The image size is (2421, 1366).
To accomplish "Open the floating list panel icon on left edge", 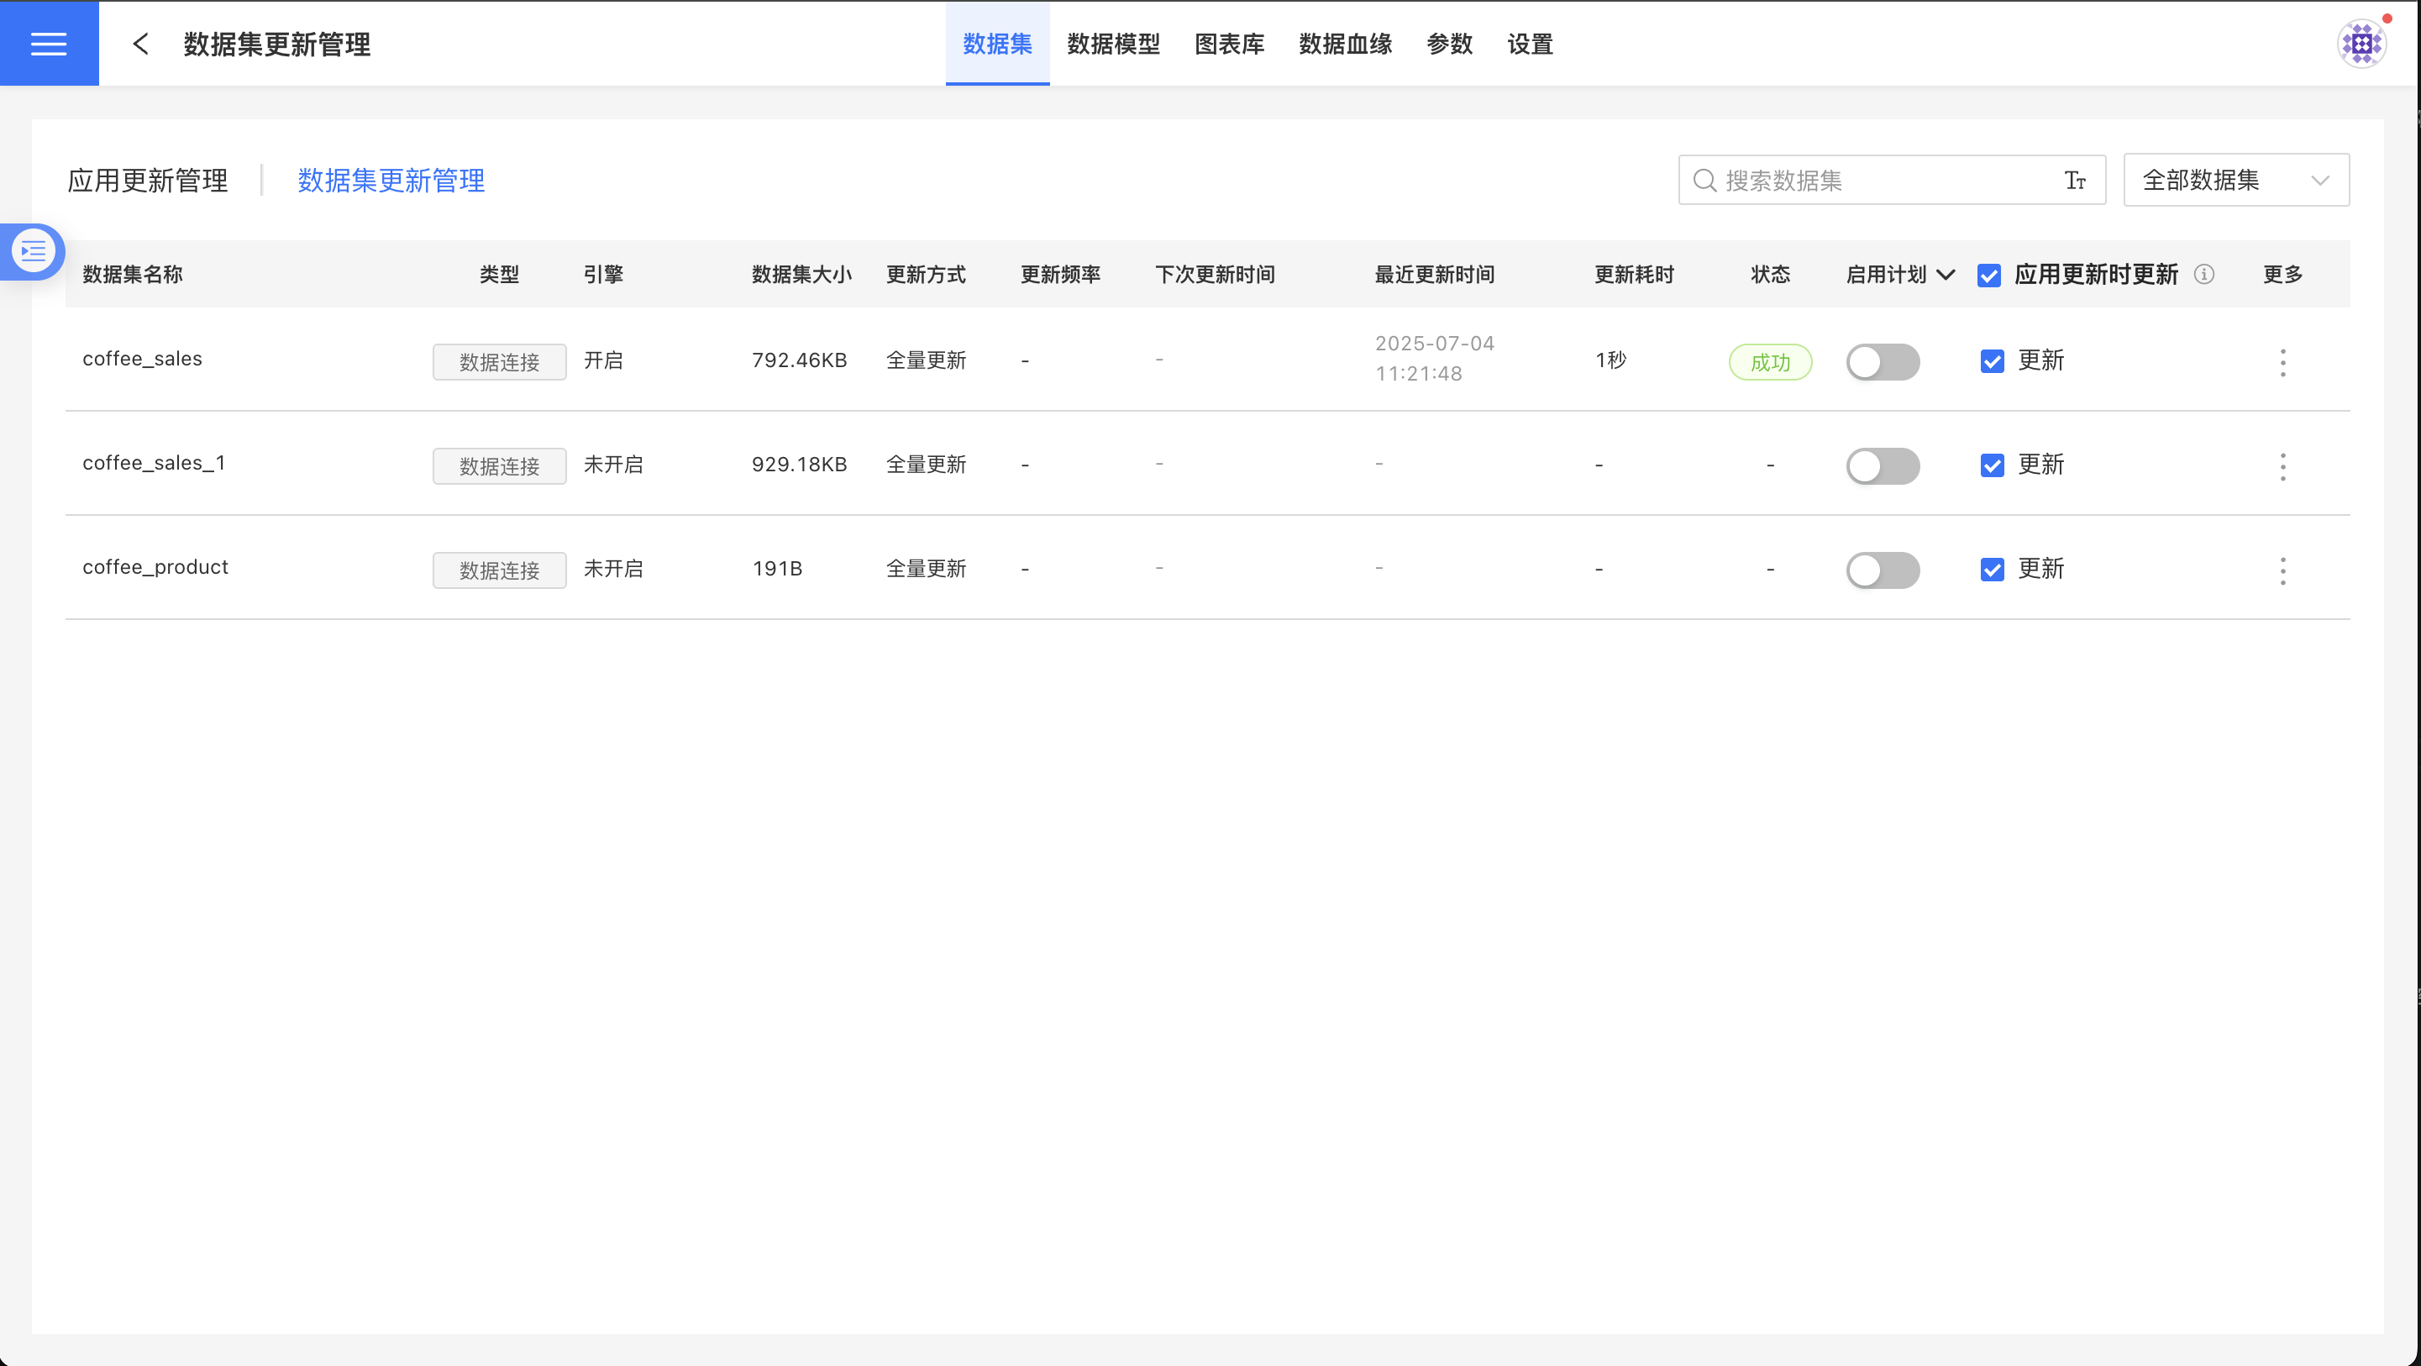I will click(x=33, y=251).
